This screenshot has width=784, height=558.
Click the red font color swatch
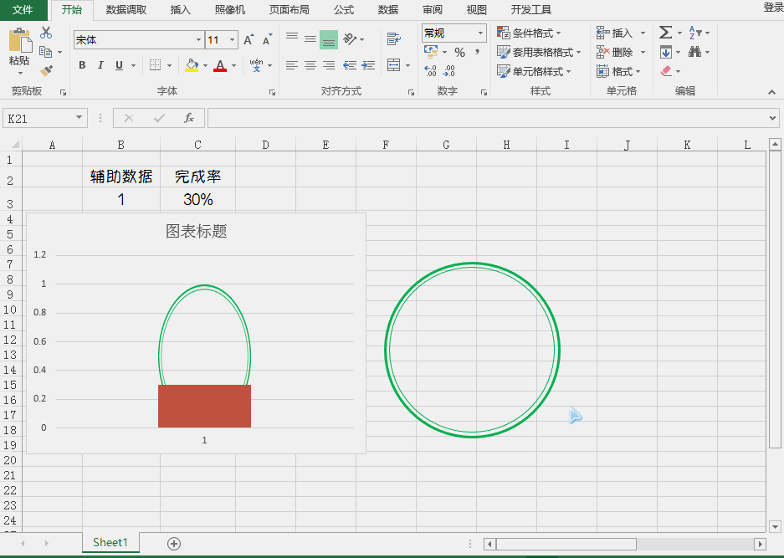coord(220,69)
